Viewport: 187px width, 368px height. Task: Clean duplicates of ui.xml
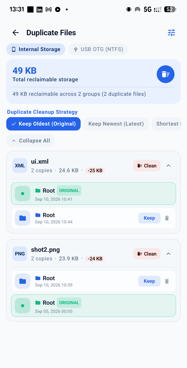tap(147, 166)
